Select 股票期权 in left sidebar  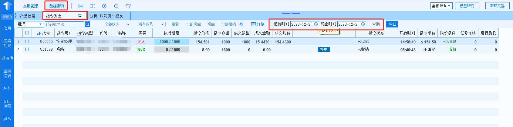(7, 43)
